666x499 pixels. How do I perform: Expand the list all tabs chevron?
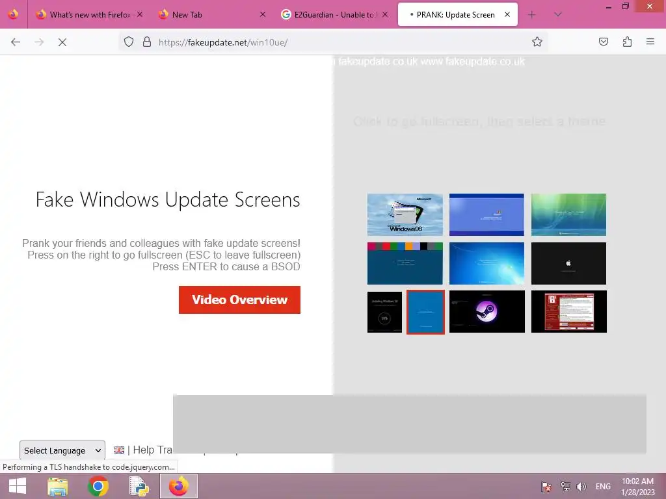pos(558,15)
